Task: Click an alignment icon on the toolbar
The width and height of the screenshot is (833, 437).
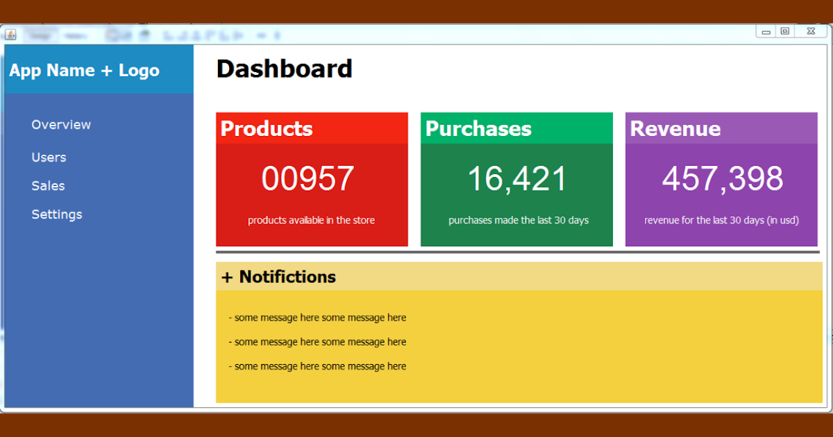Action: tap(170, 34)
